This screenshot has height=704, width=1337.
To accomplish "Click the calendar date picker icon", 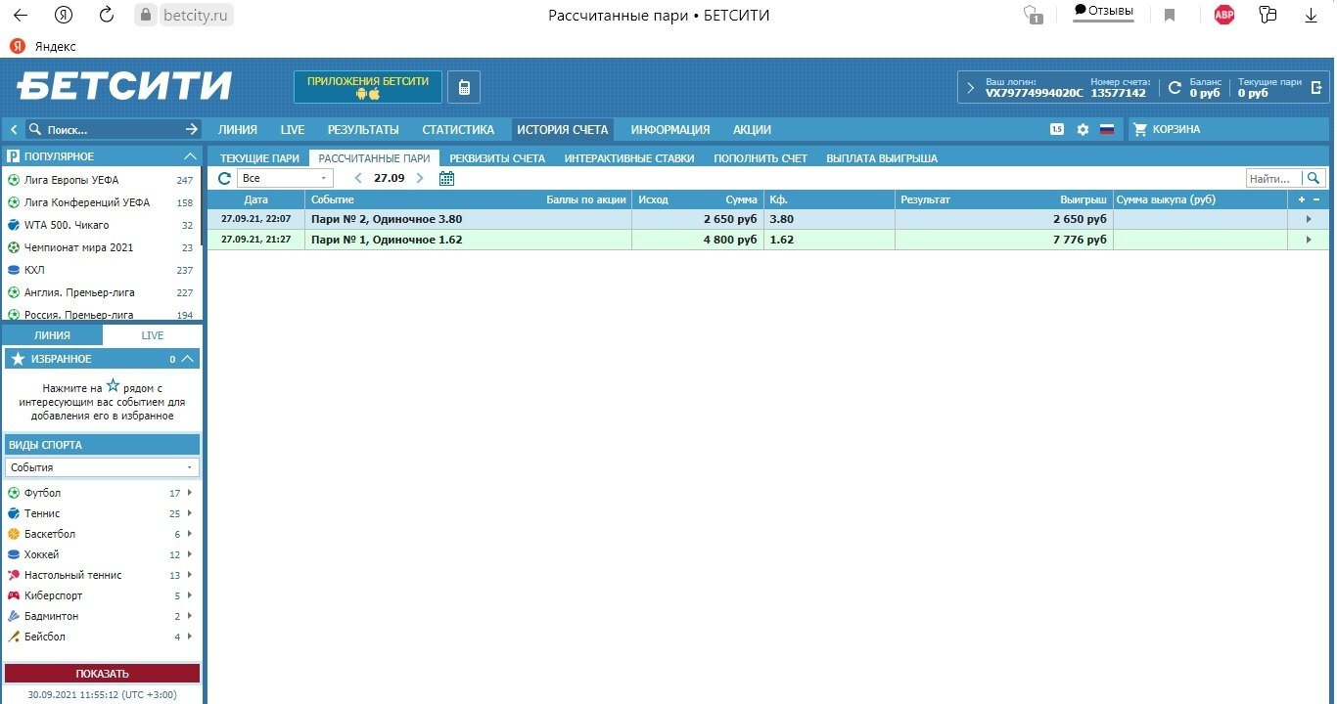I will coord(446,178).
